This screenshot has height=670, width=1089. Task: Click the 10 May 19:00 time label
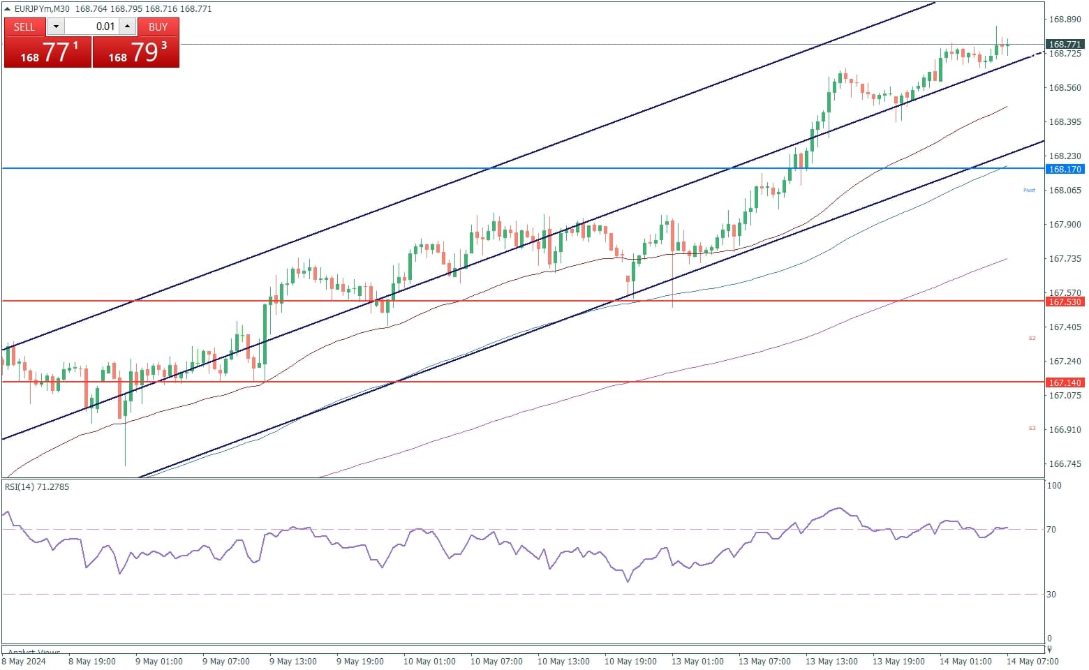tap(630, 662)
